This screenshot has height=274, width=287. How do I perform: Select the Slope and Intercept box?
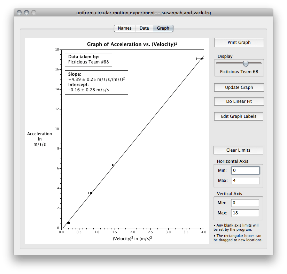point(96,82)
